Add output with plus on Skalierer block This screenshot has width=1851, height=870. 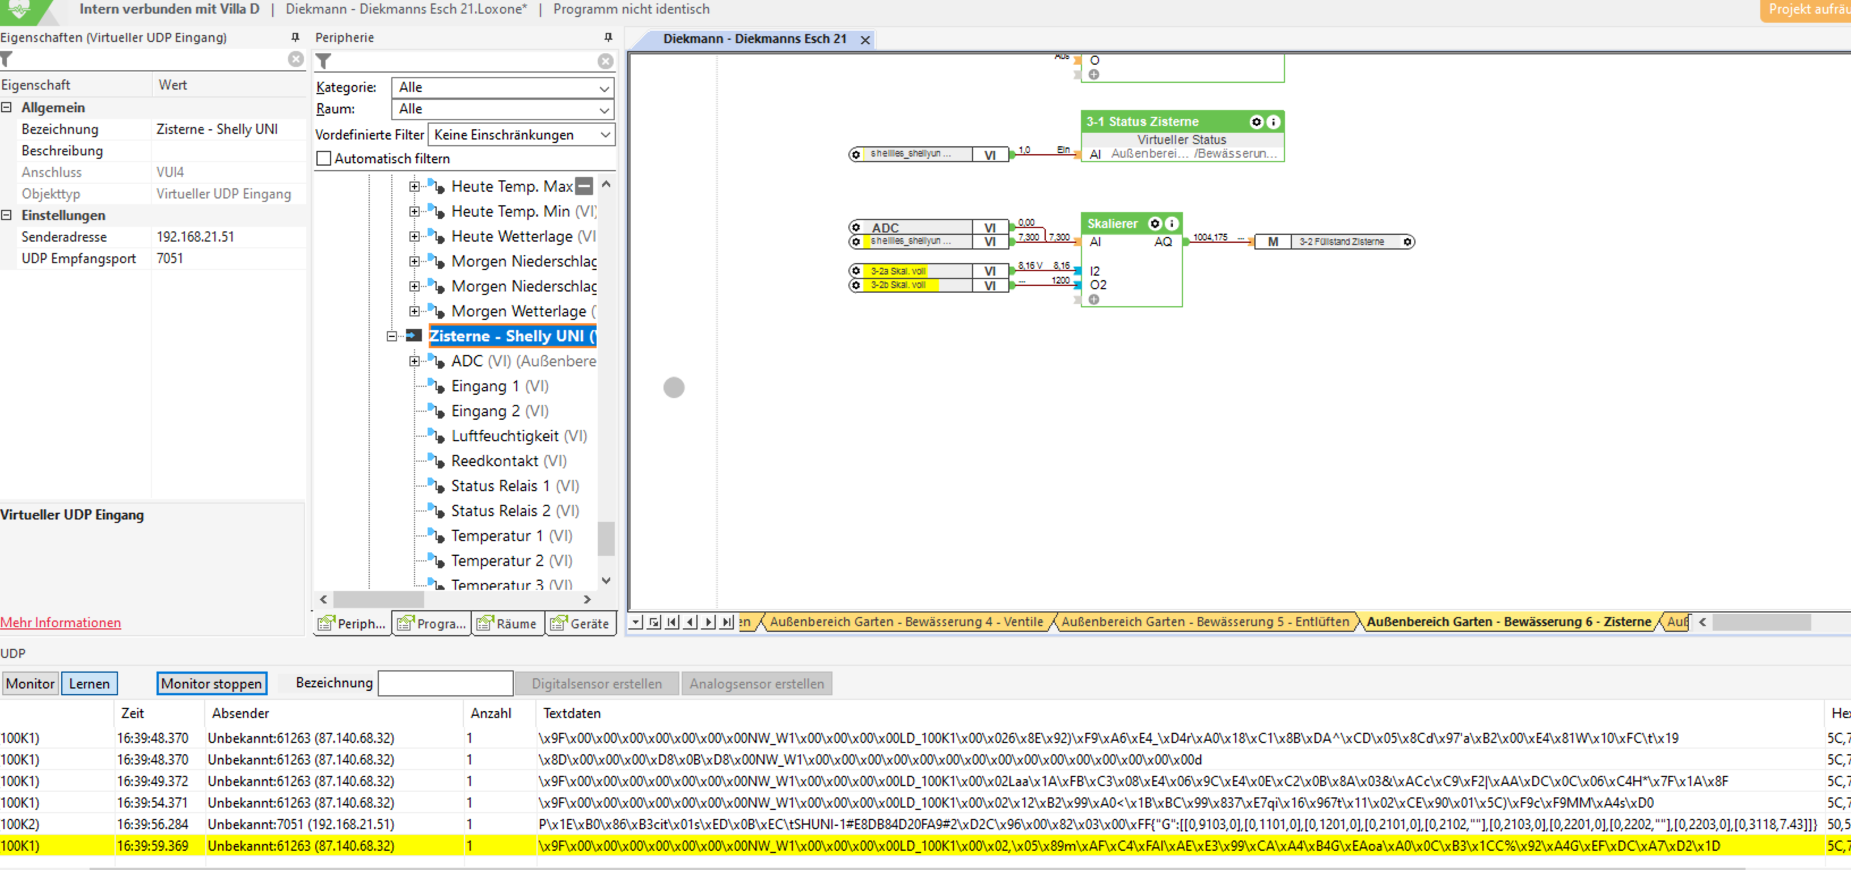(1093, 299)
